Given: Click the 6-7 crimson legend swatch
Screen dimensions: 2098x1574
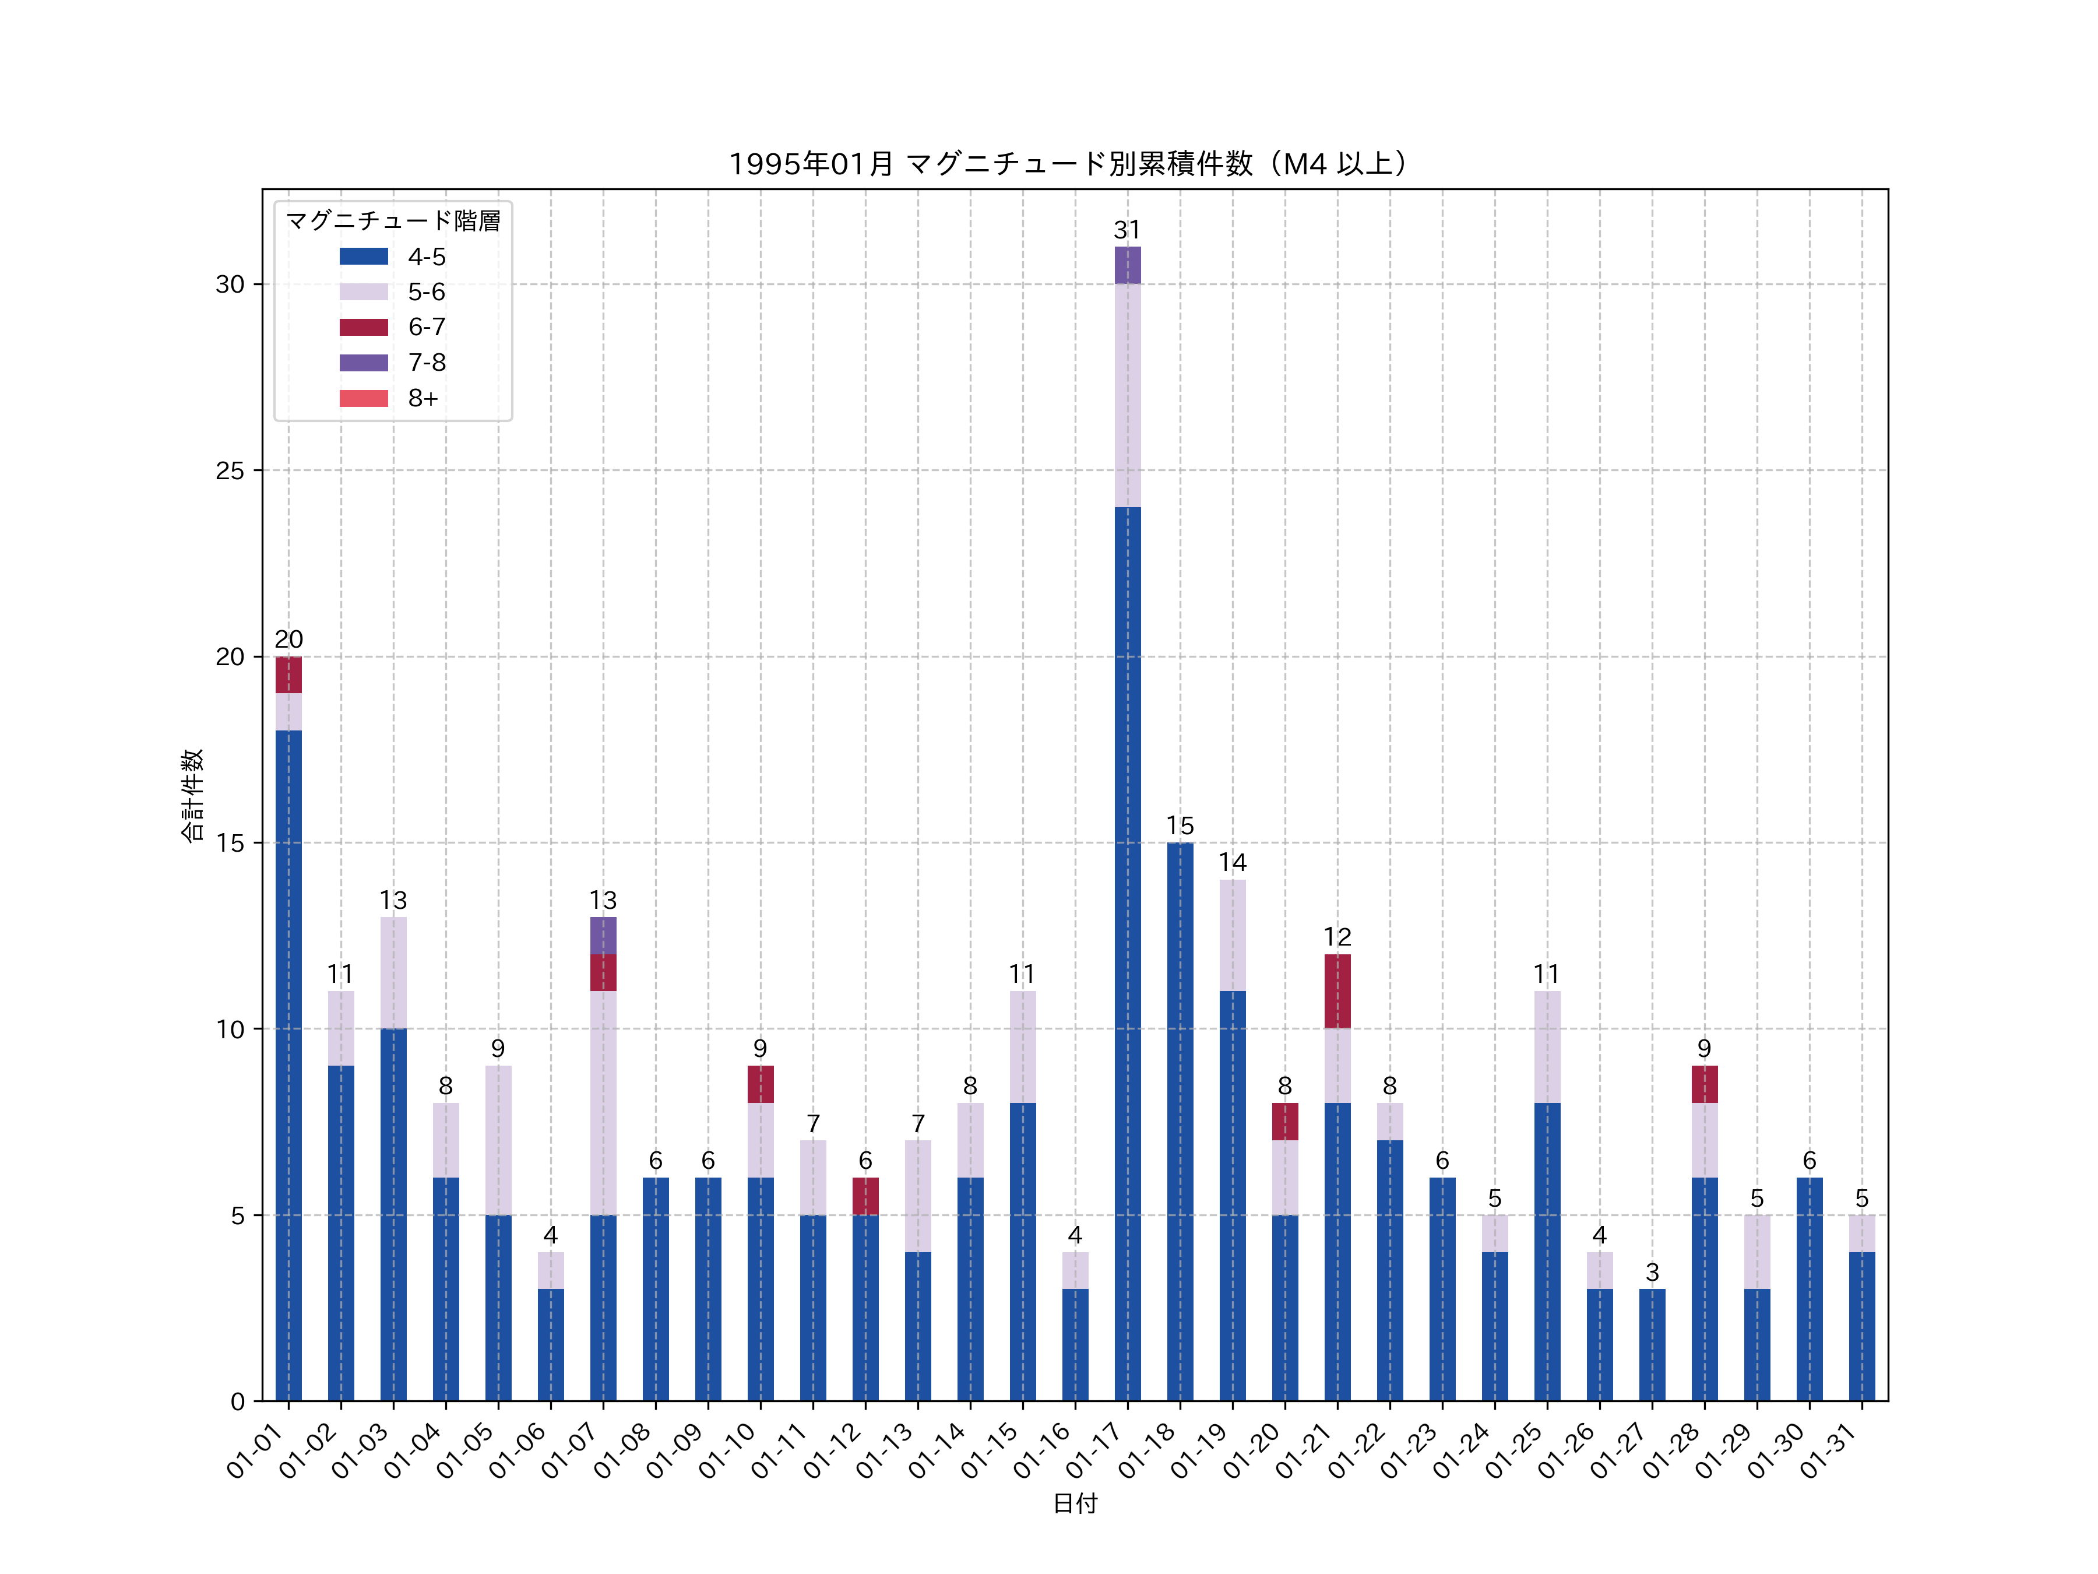Looking at the screenshot, I should [363, 327].
